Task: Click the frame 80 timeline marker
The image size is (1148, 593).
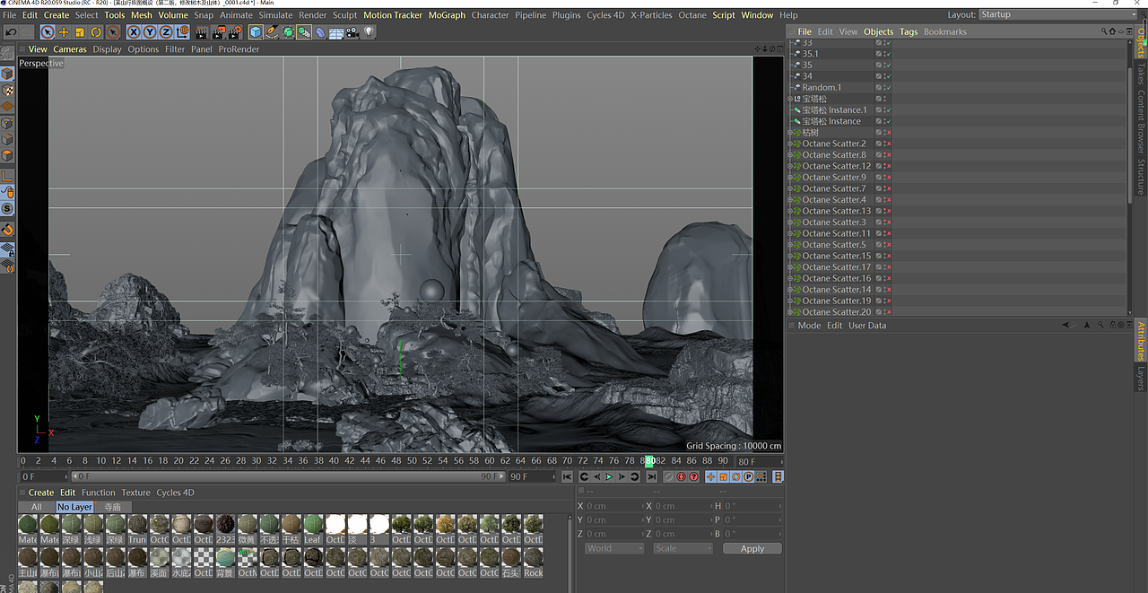Action: click(x=649, y=461)
